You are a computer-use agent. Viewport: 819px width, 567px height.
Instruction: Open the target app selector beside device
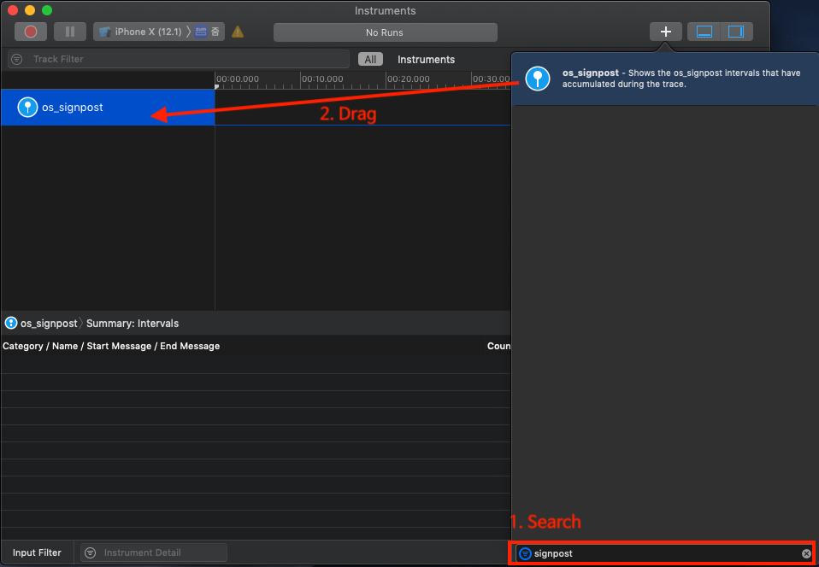coord(208,32)
